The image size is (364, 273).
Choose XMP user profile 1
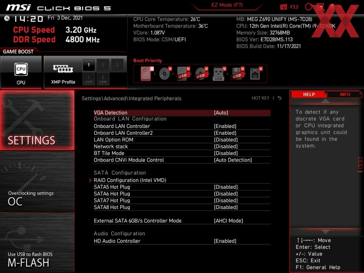click(x=89, y=79)
